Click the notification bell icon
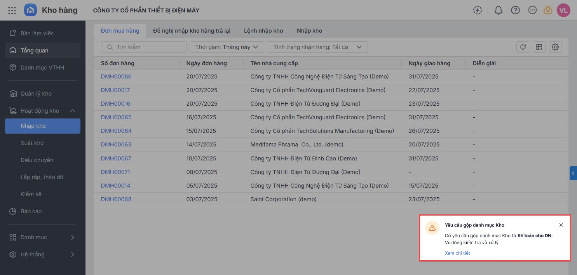This screenshot has height=275, width=577. (498, 10)
